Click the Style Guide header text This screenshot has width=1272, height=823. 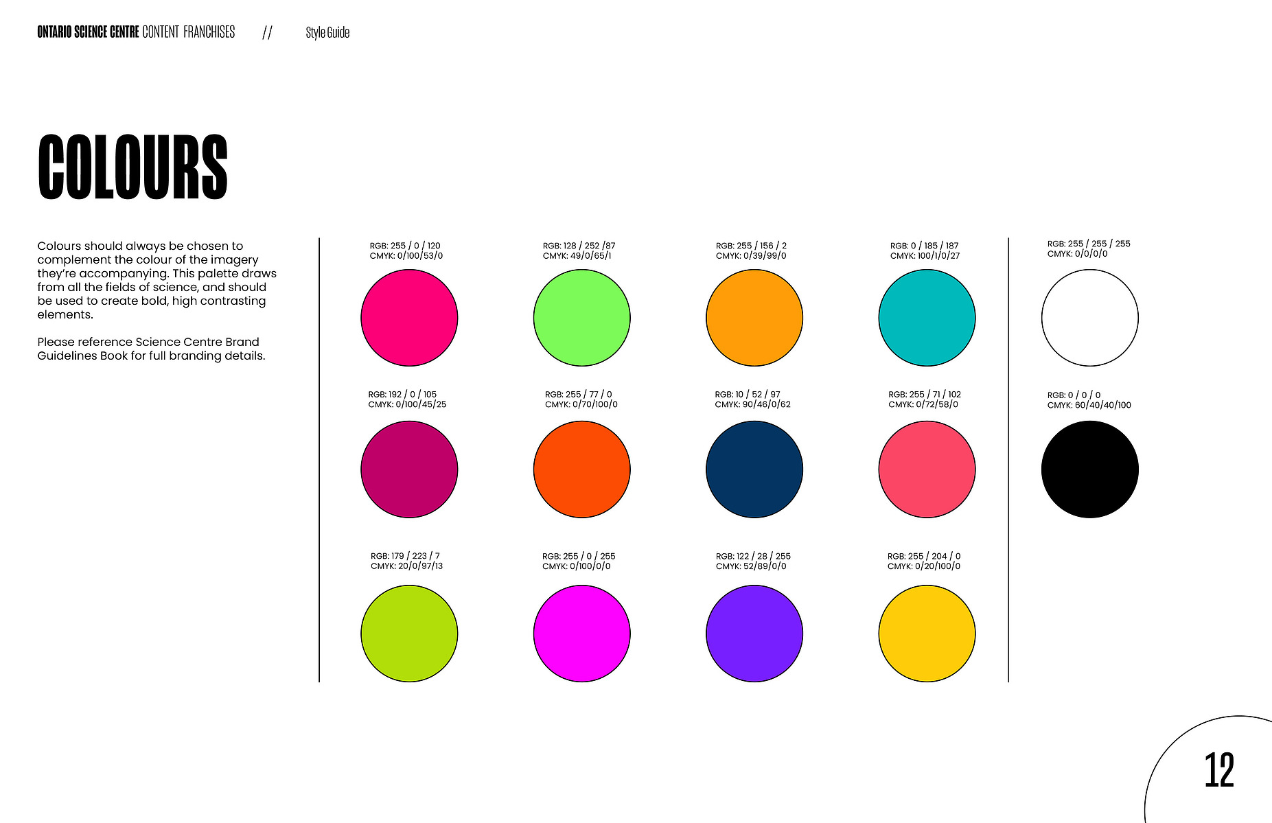327,32
